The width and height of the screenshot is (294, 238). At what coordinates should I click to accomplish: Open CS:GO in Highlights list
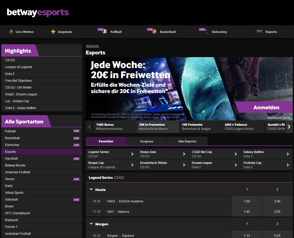pos(42,60)
